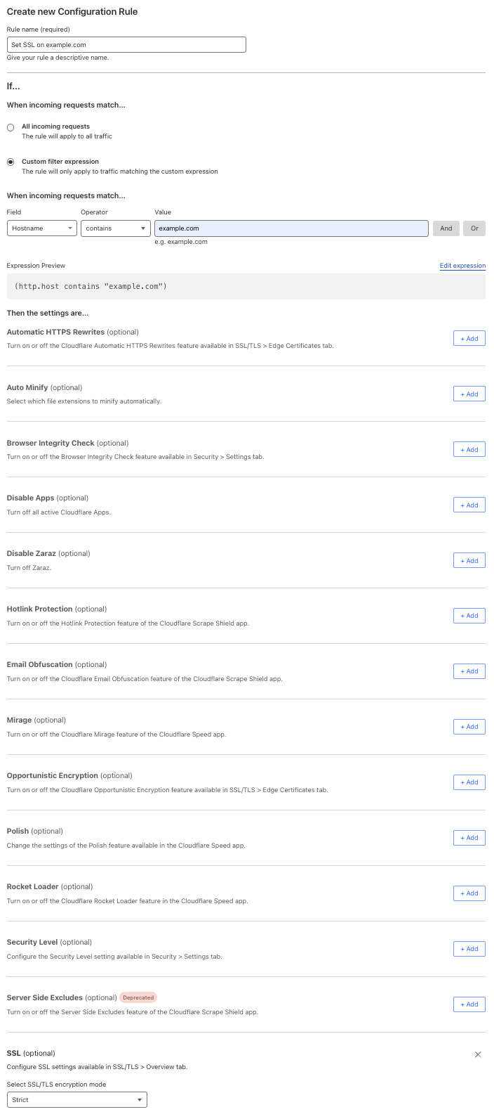The height and width of the screenshot is (1119, 494).
Task: Expand the contains operator dropdown
Action: [116, 228]
